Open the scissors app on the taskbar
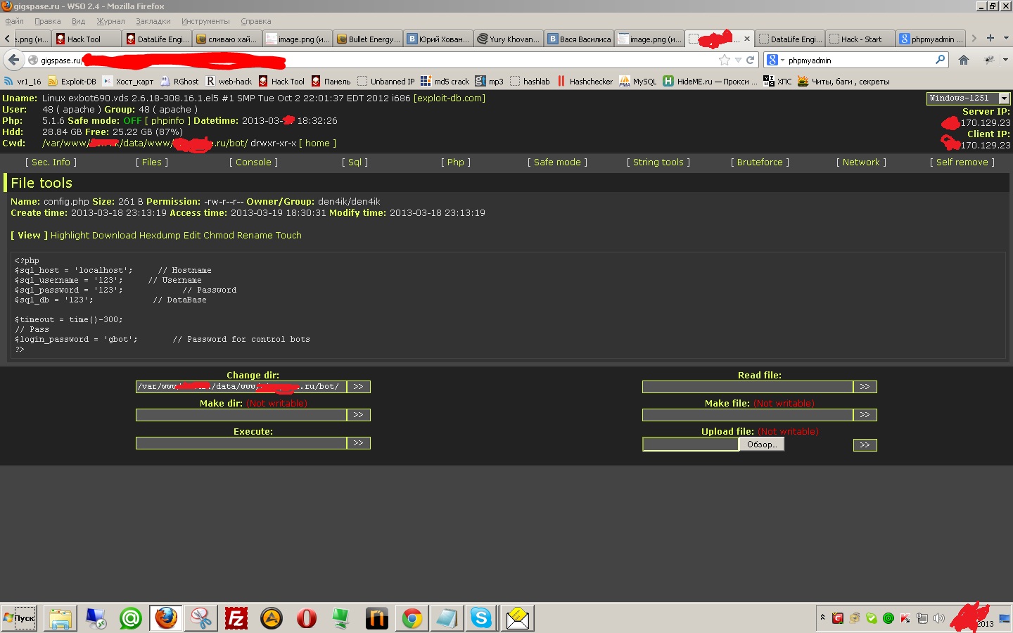The image size is (1013, 633). click(x=201, y=618)
